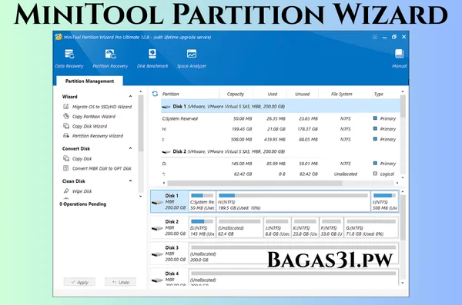Open the Data Recovery tool
The height and width of the screenshot is (305, 462).
69,59
